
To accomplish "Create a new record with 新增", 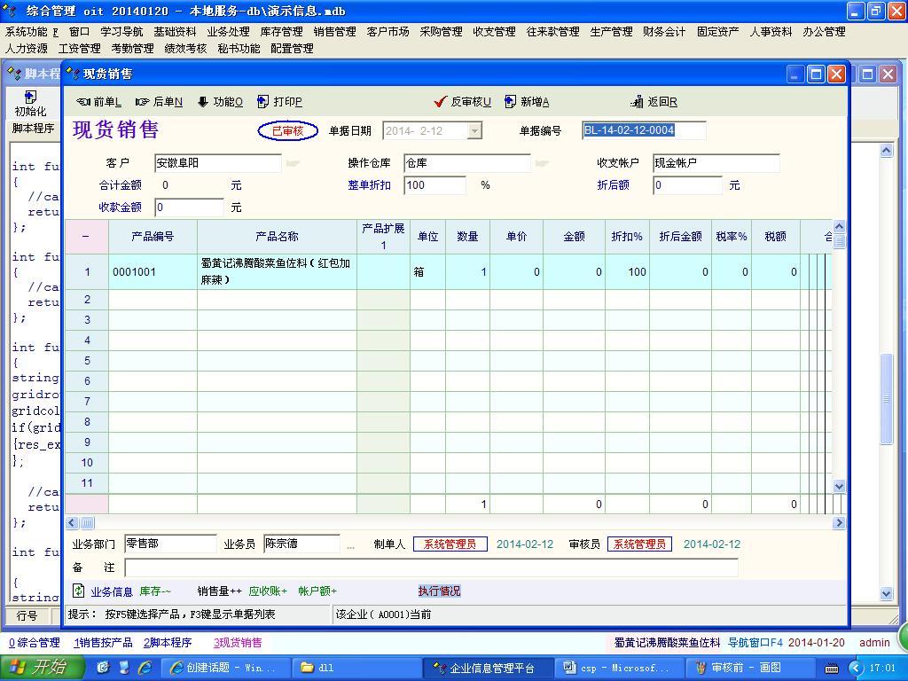I will click(527, 102).
